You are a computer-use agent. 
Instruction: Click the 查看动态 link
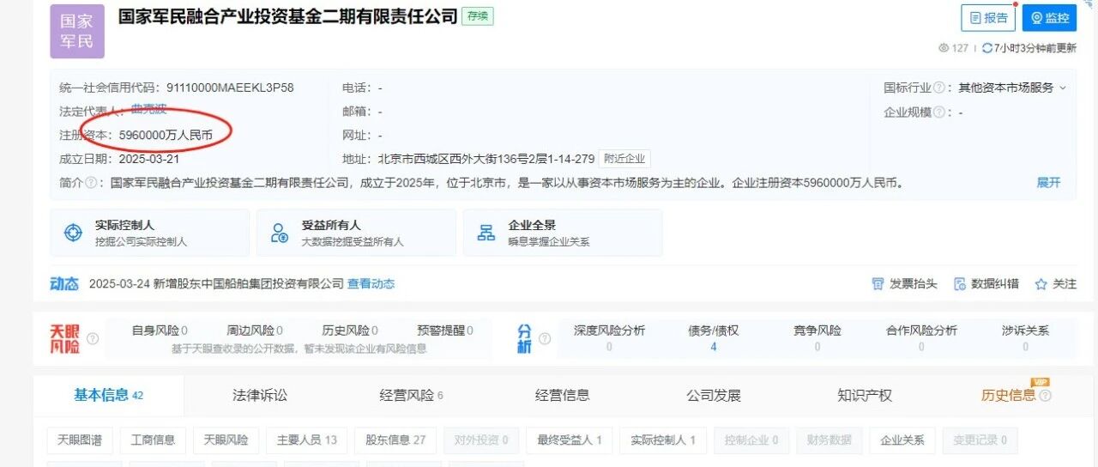371,284
